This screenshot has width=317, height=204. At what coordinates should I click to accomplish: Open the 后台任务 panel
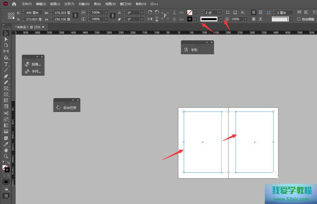point(67,108)
